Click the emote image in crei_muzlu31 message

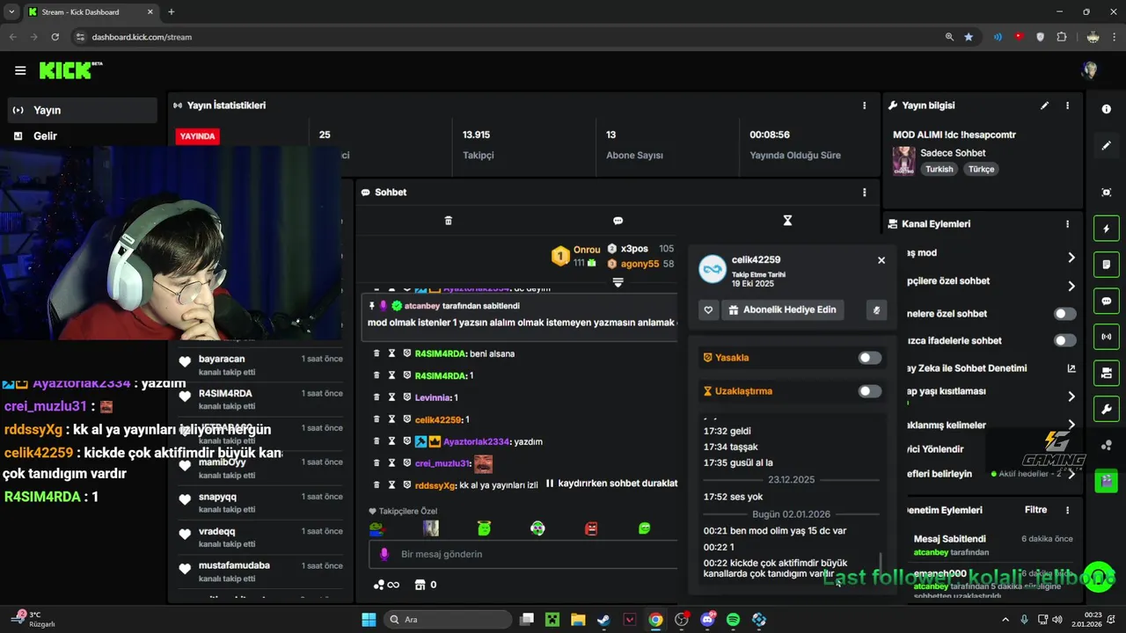click(483, 463)
